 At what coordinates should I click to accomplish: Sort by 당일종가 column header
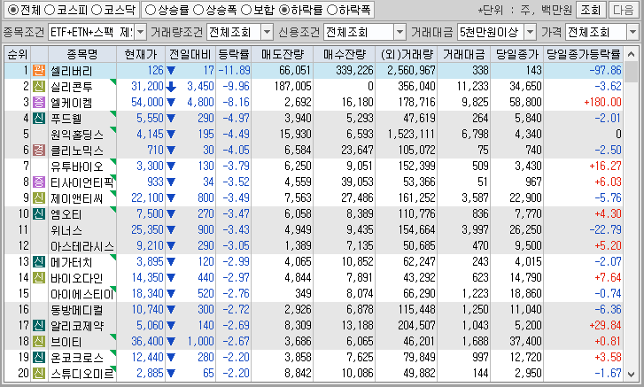click(516, 54)
